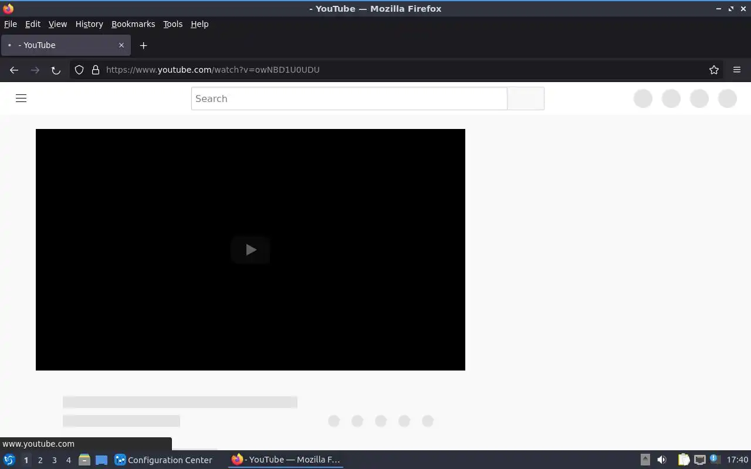Select the '- YouTube' browser tab
This screenshot has width=751, height=469.
click(66, 45)
